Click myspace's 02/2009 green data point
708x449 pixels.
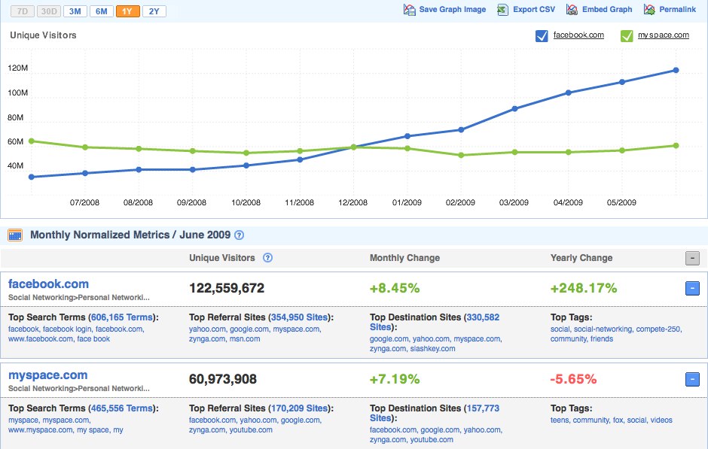click(x=461, y=155)
